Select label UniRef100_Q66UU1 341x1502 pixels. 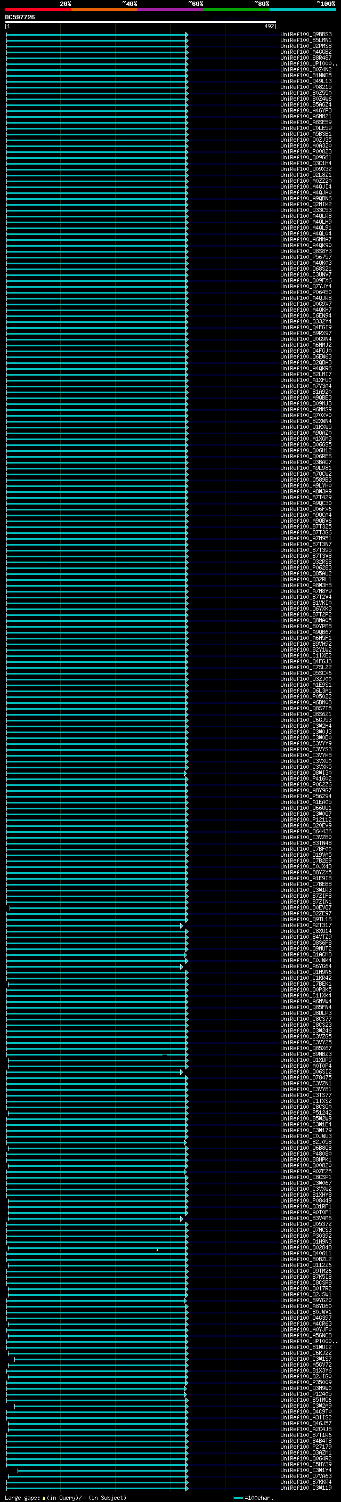click(x=306, y=808)
